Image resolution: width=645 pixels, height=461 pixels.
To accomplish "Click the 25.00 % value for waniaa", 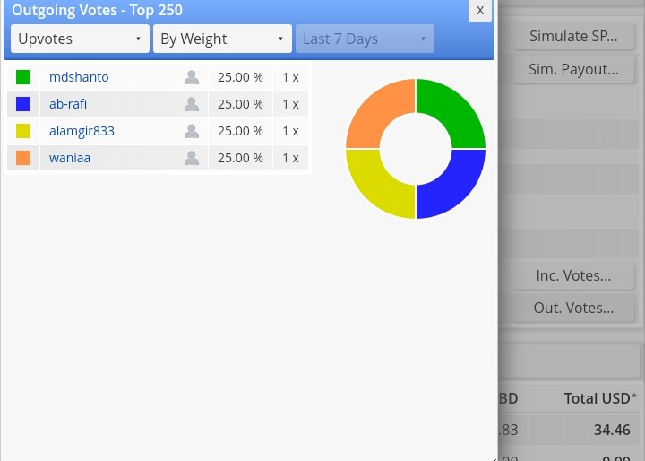I will [x=240, y=158].
